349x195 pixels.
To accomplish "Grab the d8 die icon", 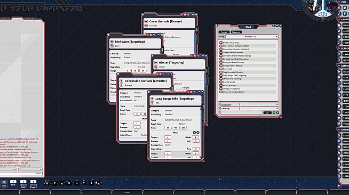I will pos(69,183).
